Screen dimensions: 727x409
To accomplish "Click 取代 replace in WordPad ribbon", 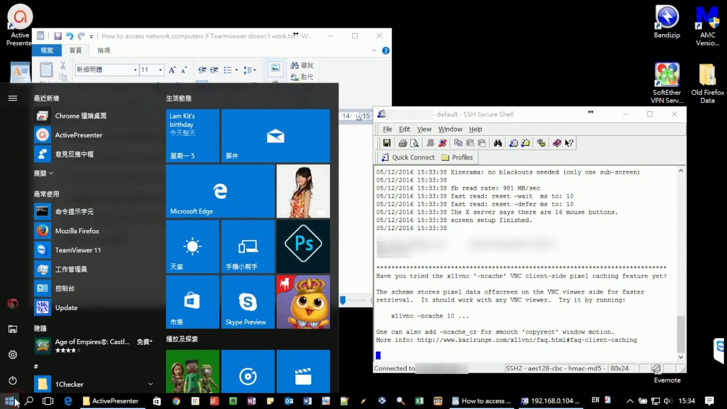I will [x=302, y=77].
